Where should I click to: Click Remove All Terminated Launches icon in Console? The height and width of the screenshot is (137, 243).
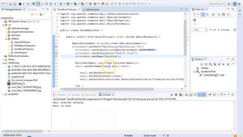coord(181,95)
